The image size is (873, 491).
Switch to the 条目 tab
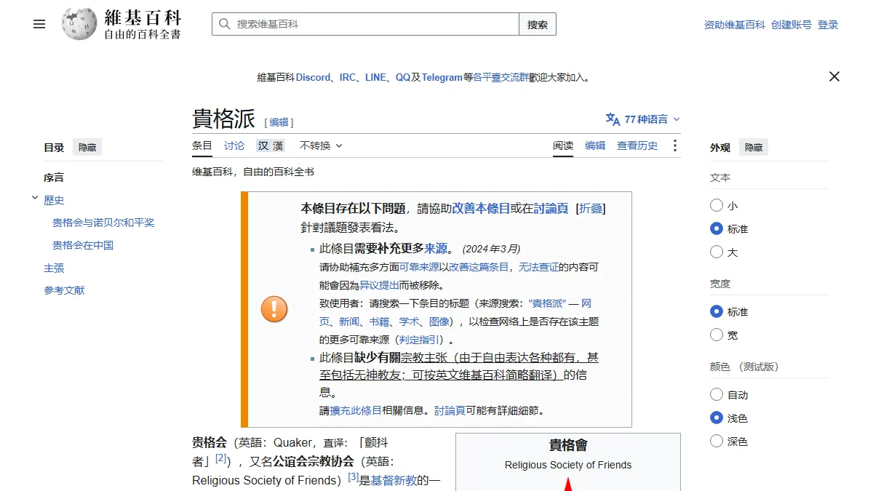202,145
